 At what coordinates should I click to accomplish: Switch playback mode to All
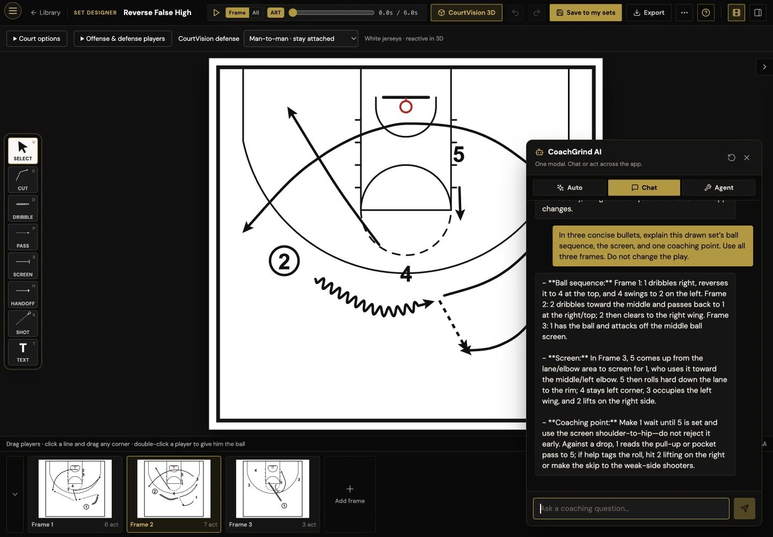(x=256, y=12)
